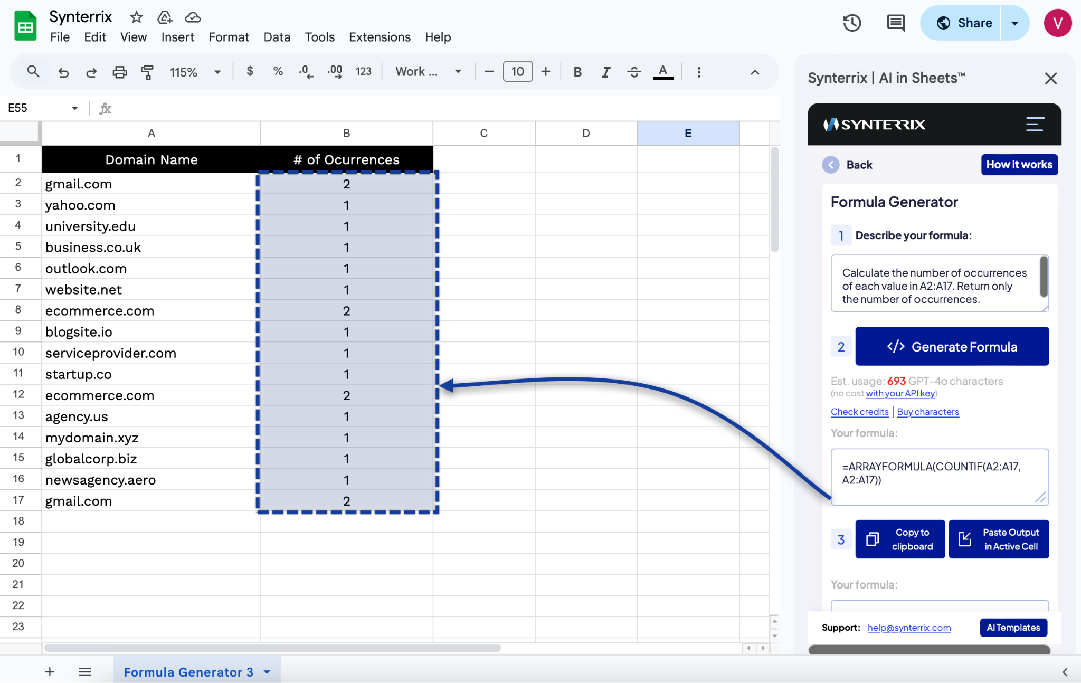Open more toolbar options
The height and width of the screenshot is (683, 1081).
[699, 72]
